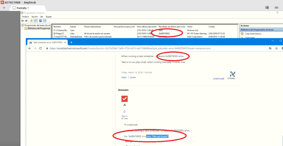Bookmark this page with the star icon
This screenshot has height=146, width=283.
[276, 48]
